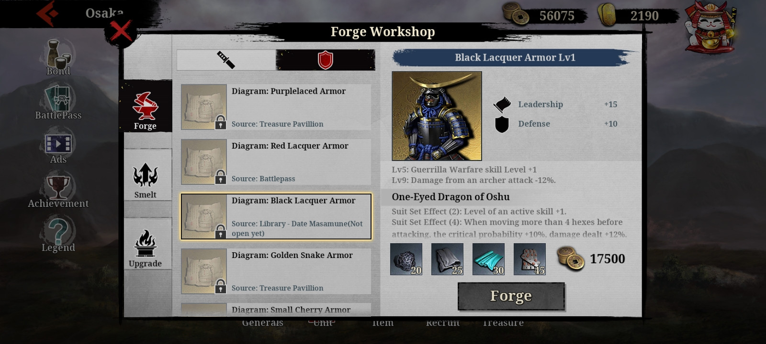Click the teal cloth material icon requiring 30
Screen dimensions: 766x344
488,259
